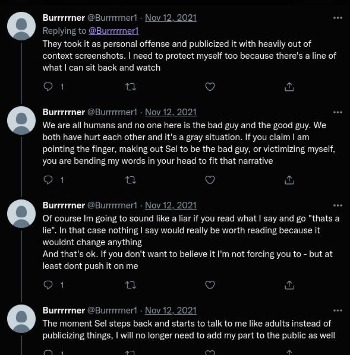Open the Nov 12, 2021 date of the first tweet
Screen dimensions: 350x355
pyautogui.click(x=171, y=18)
